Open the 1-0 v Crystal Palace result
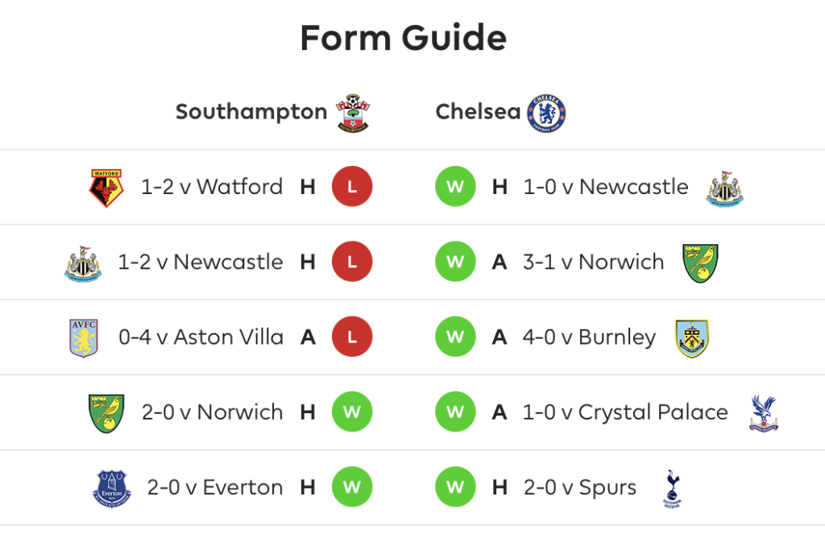This screenshot has width=825, height=554. pyautogui.click(x=625, y=413)
